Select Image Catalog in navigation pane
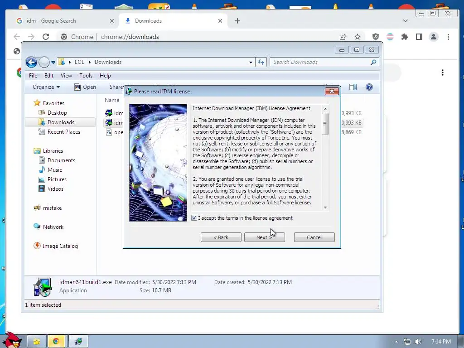Image resolution: width=464 pixels, height=348 pixels. [x=60, y=246]
